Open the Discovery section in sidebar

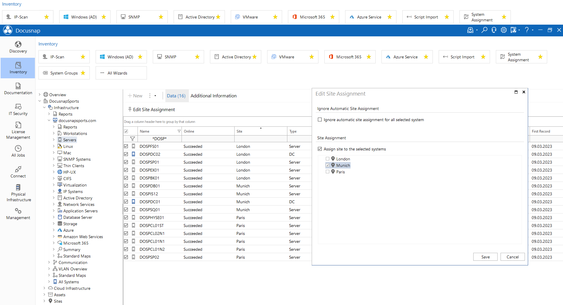18,47
